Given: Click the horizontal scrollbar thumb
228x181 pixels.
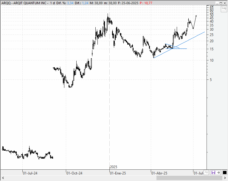Looking at the screenshot, I should click(x=189, y=178).
